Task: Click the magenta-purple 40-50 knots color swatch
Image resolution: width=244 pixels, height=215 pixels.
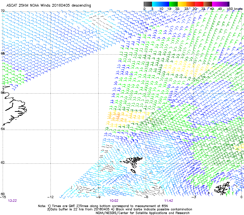Action: (221, 4)
